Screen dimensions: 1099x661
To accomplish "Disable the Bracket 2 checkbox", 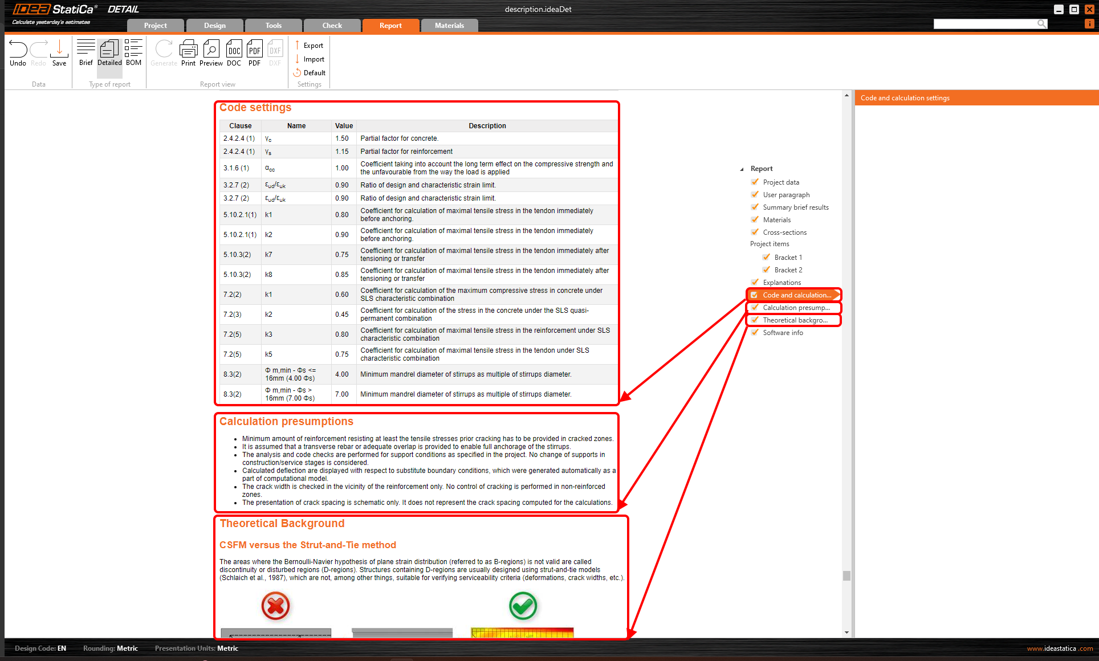I will tap(766, 270).
